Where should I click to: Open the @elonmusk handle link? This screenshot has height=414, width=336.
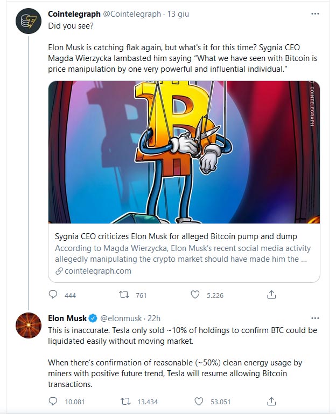click(121, 318)
